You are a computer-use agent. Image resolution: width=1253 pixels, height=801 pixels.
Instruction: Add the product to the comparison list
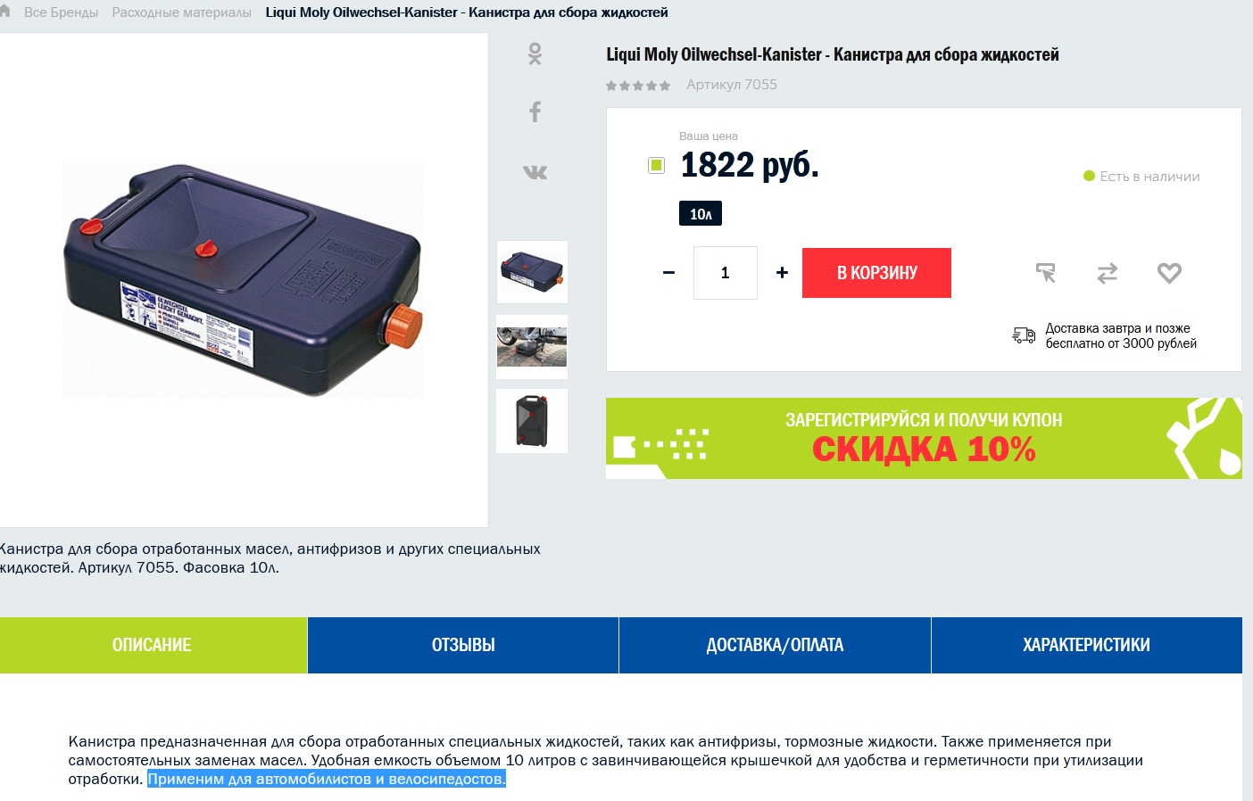[x=1107, y=273]
